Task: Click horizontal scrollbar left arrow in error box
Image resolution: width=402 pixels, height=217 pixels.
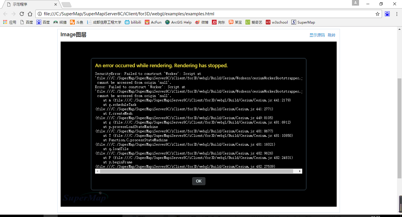Action: tap(97, 171)
